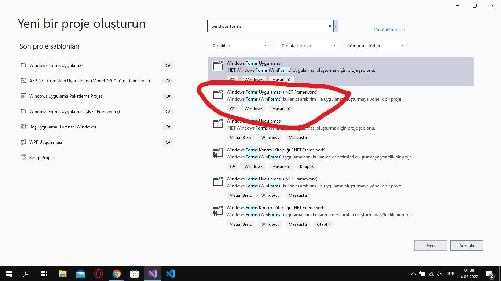
Task: Click the Masaüstü tag in the highlighted first result
Action: [x=281, y=80]
